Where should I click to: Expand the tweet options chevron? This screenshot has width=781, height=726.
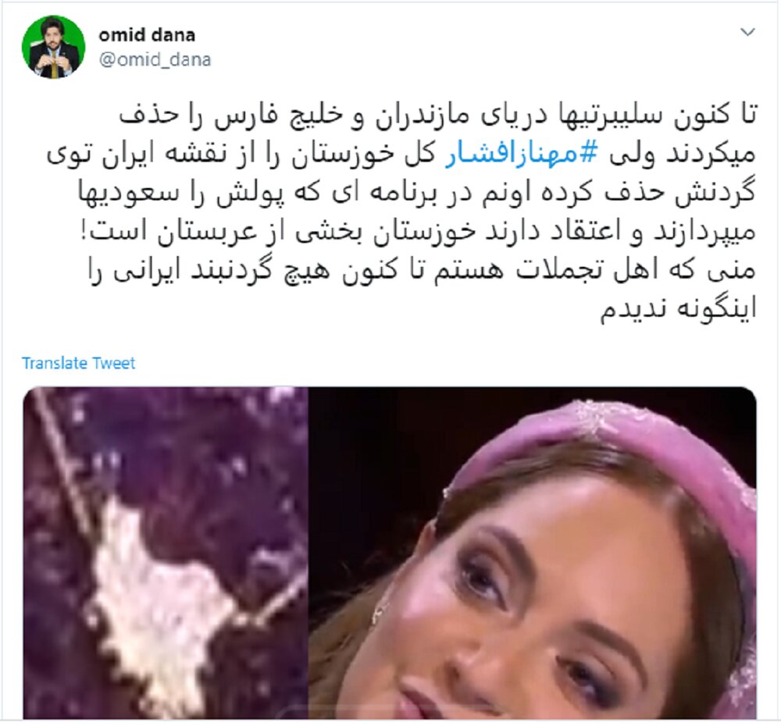[x=748, y=32]
